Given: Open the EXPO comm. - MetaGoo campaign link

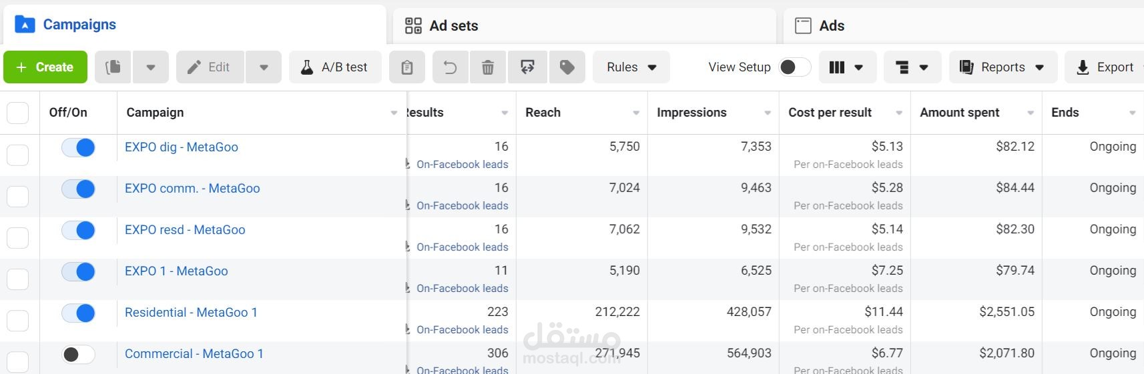Looking at the screenshot, I should pyautogui.click(x=192, y=189).
